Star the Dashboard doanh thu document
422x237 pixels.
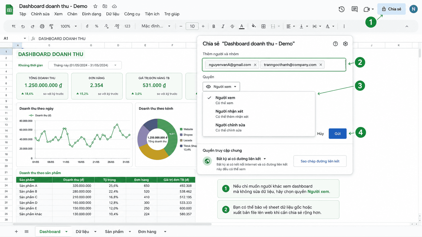tap(95, 6)
